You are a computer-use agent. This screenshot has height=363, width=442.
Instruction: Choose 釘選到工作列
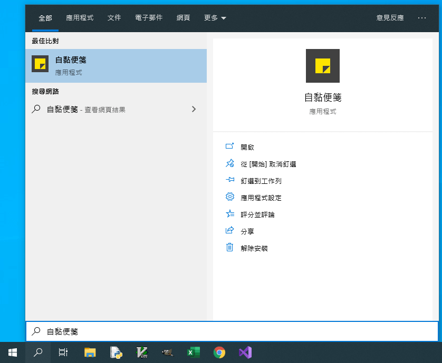(x=261, y=181)
